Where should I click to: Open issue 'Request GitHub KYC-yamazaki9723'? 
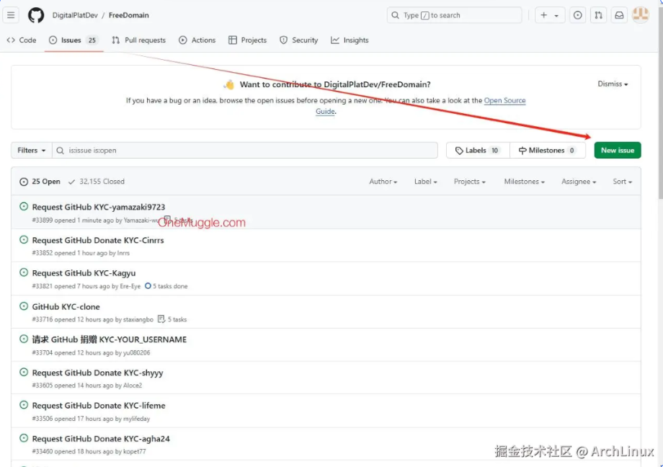point(99,207)
